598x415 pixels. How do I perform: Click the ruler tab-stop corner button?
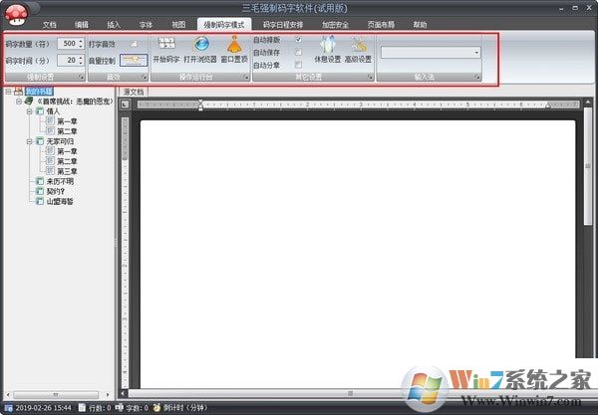coord(126,105)
